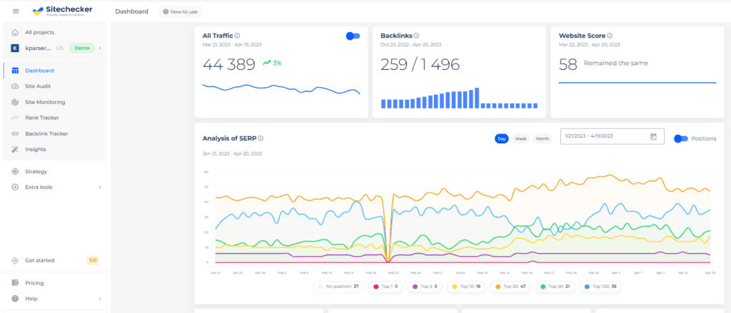Toggle the Top 10: 18 legend

click(x=465, y=287)
